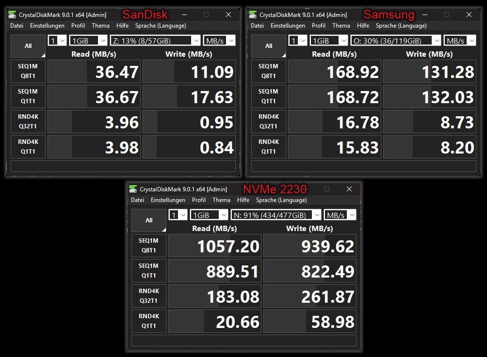Click the 11.09 write result in SanDisk window
487x357 pixels.
(189, 71)
